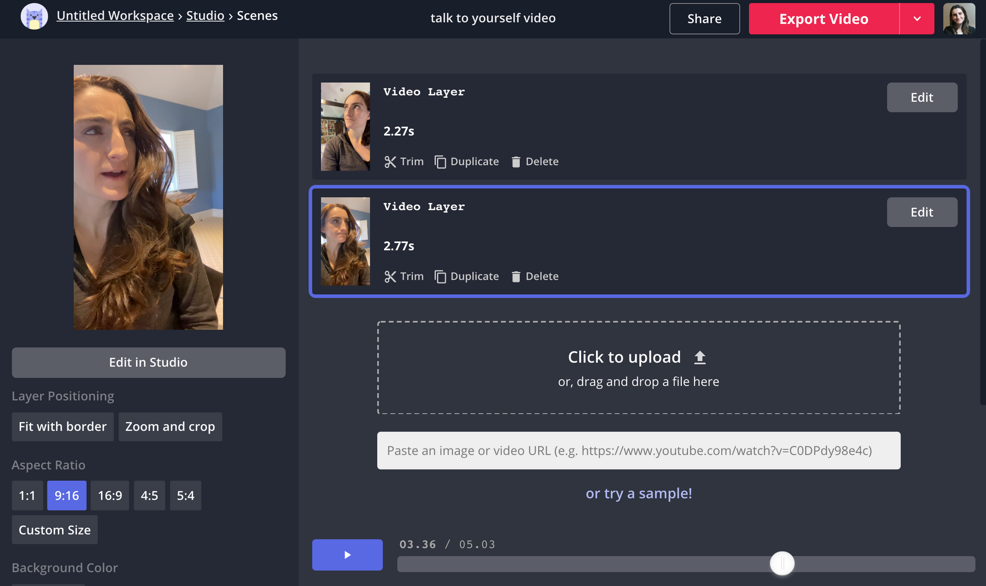Trim the 2.77s video layer
986x586 pixels.
point(404,276)
